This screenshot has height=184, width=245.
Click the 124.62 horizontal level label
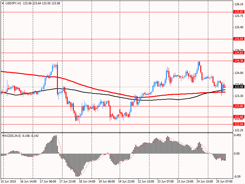(239, 52)
